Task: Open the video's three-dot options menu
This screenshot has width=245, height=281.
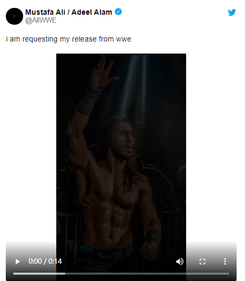Action: pyautogui.click(x=225, y=262)
